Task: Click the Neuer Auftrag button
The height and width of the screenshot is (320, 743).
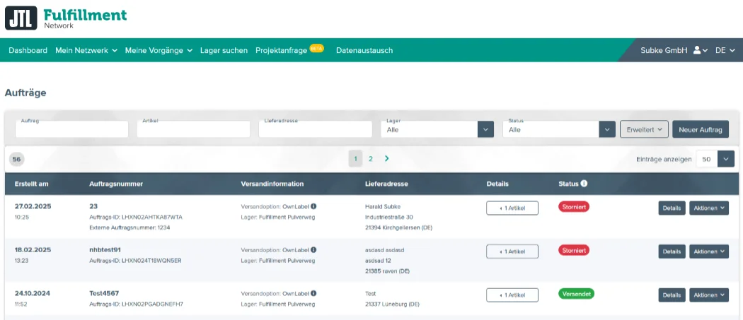Action: point(700,129)
